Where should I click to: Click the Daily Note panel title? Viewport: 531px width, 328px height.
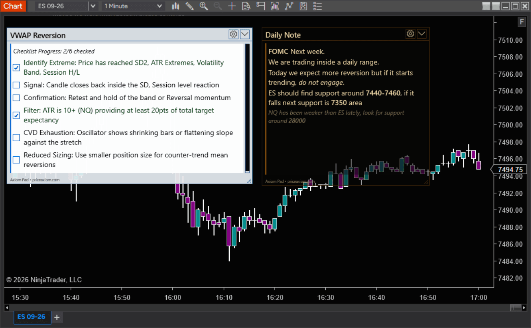(283, 35)
